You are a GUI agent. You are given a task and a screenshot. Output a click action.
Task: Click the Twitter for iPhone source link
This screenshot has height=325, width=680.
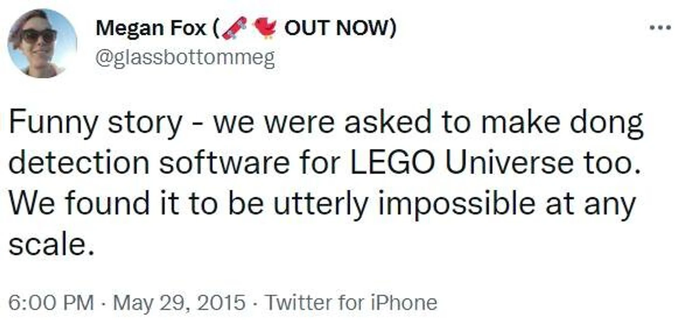(x=351, y=303)
